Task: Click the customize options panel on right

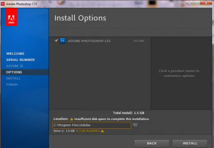Action: point(179,73)
